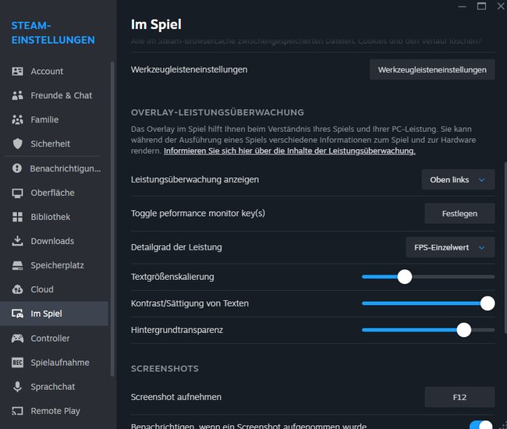Select the Oberfläche settings category
This screenshot has height=429, width=507.
(x=55, y=193)
